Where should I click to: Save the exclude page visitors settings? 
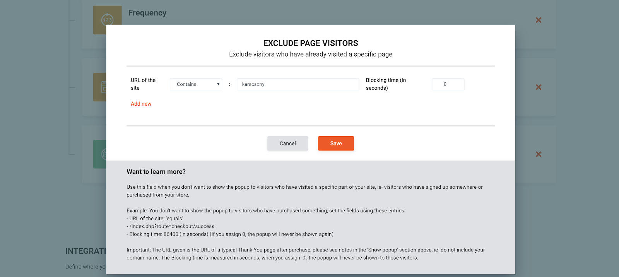(336, 144)
